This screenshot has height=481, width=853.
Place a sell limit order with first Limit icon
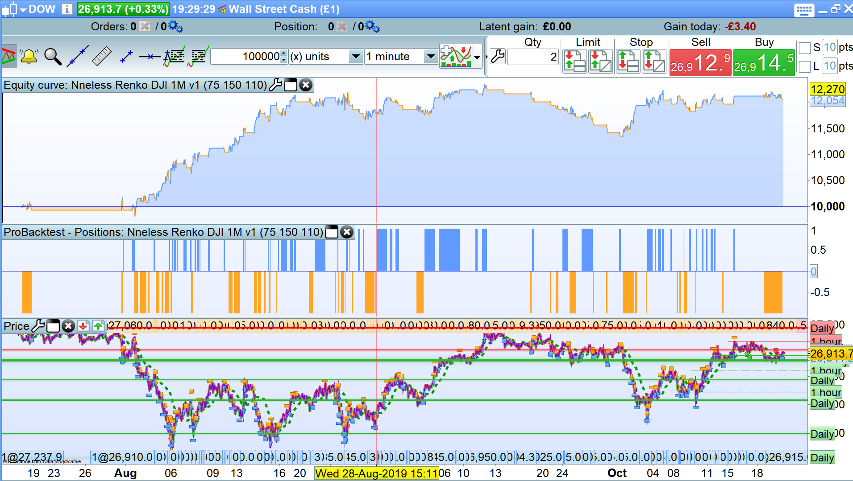click(x=575, y=61)
